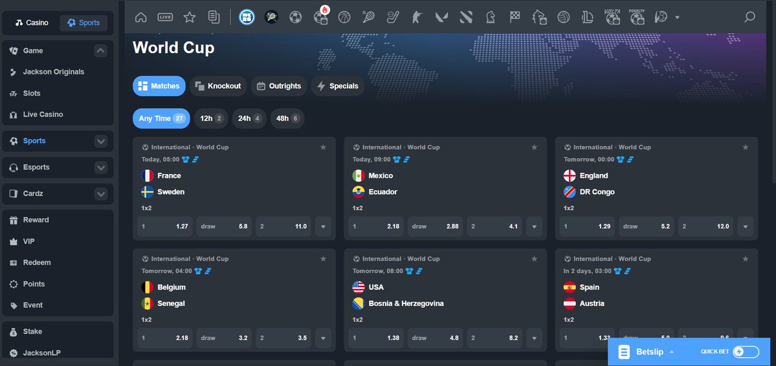Select the Dota 2 esports icon
This screenshot has width=776, height=366.
pos(466,17)
